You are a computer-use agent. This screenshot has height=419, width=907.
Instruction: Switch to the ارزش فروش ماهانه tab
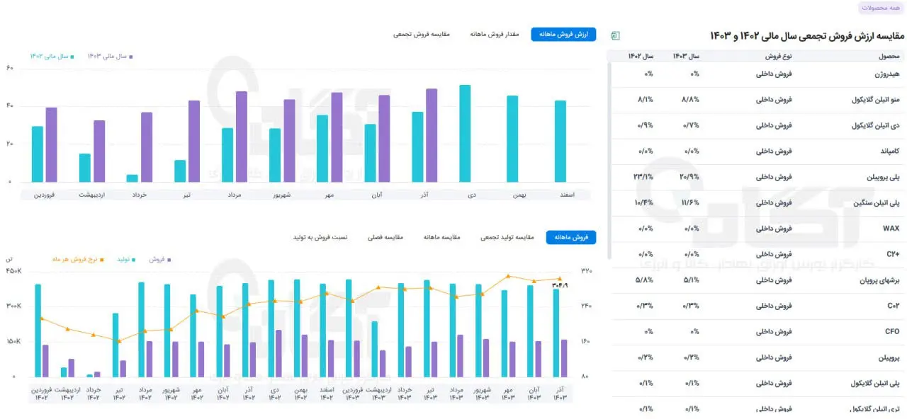coord(564,34)
